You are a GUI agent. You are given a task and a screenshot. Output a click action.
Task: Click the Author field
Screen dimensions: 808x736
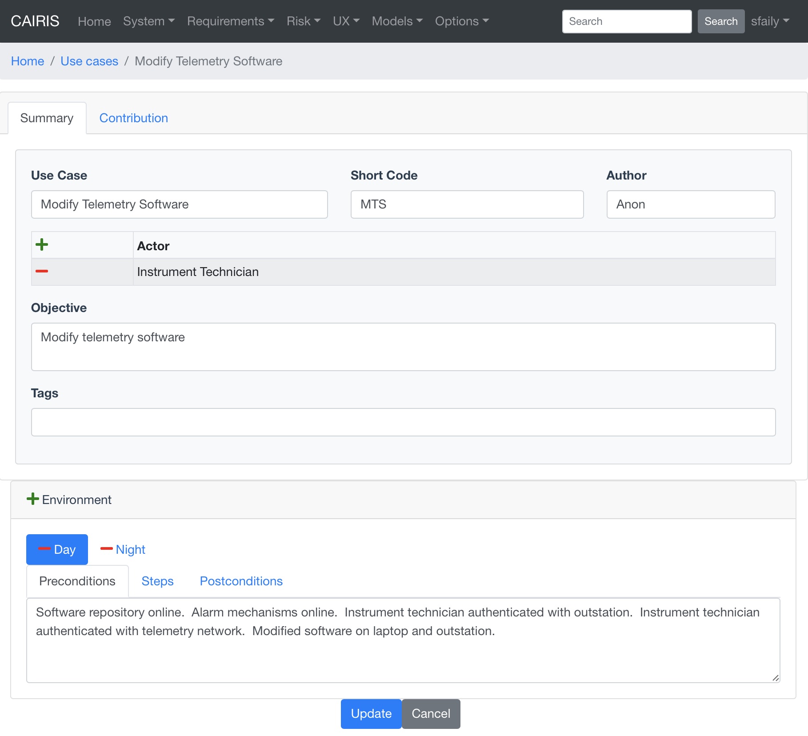click(691, 204)
